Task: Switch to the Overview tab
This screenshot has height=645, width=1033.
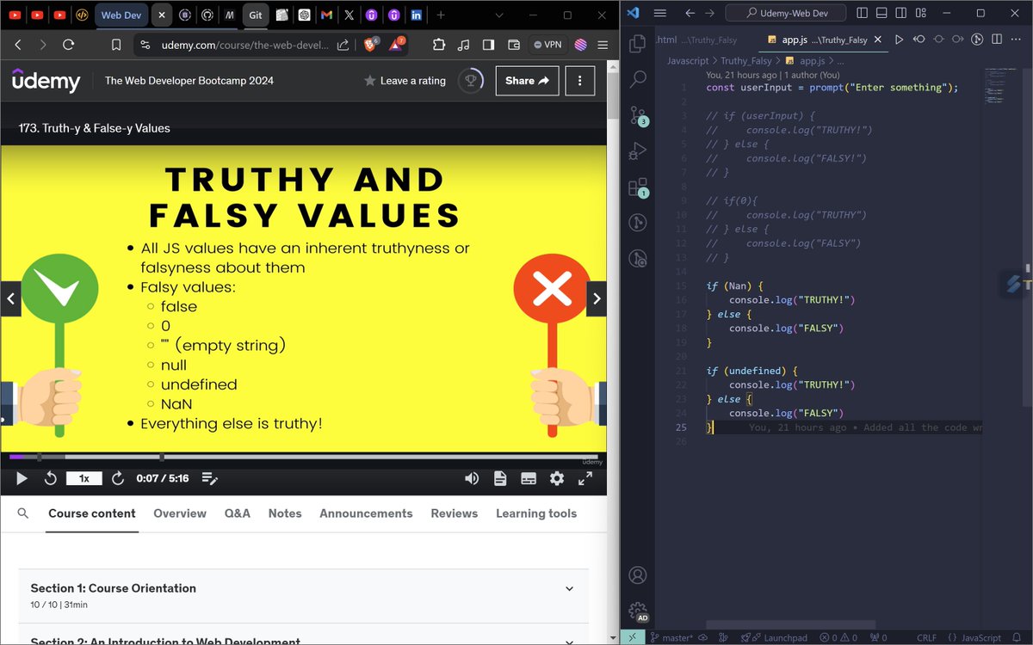Action: [180, 513]
